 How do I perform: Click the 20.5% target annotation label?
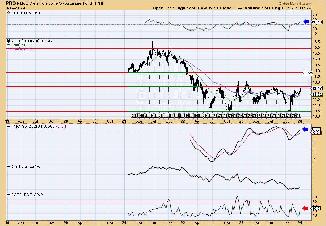pyautogui.click(x=308, y=73)
